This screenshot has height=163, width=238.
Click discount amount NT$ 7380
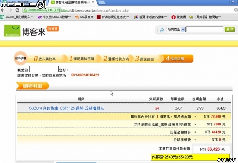pyautogui.click(x=216, y=124)
